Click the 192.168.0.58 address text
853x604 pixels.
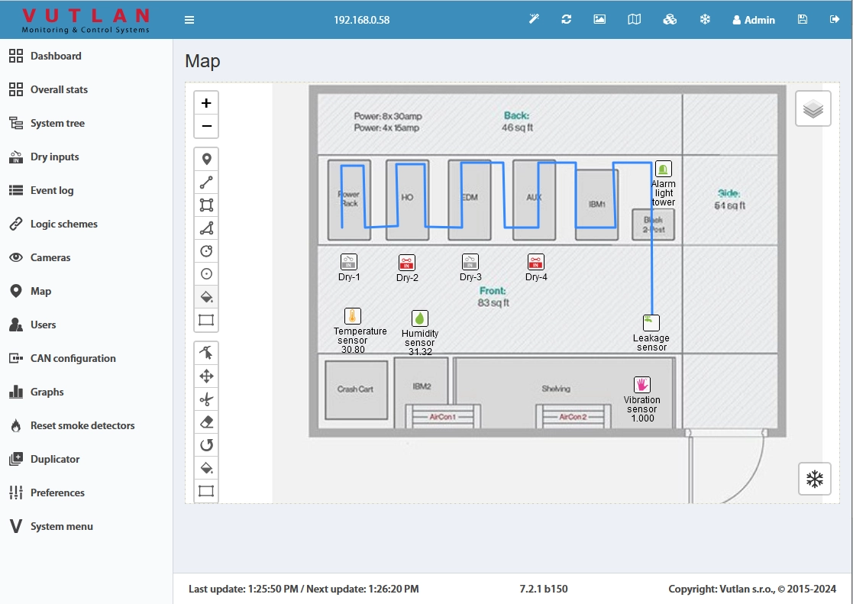click(x=362, y=20)
